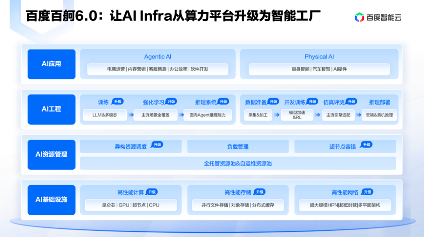Click 超大规模HPN in the network list
Viewport: 424px width, 237px height.
coord(324,205)
